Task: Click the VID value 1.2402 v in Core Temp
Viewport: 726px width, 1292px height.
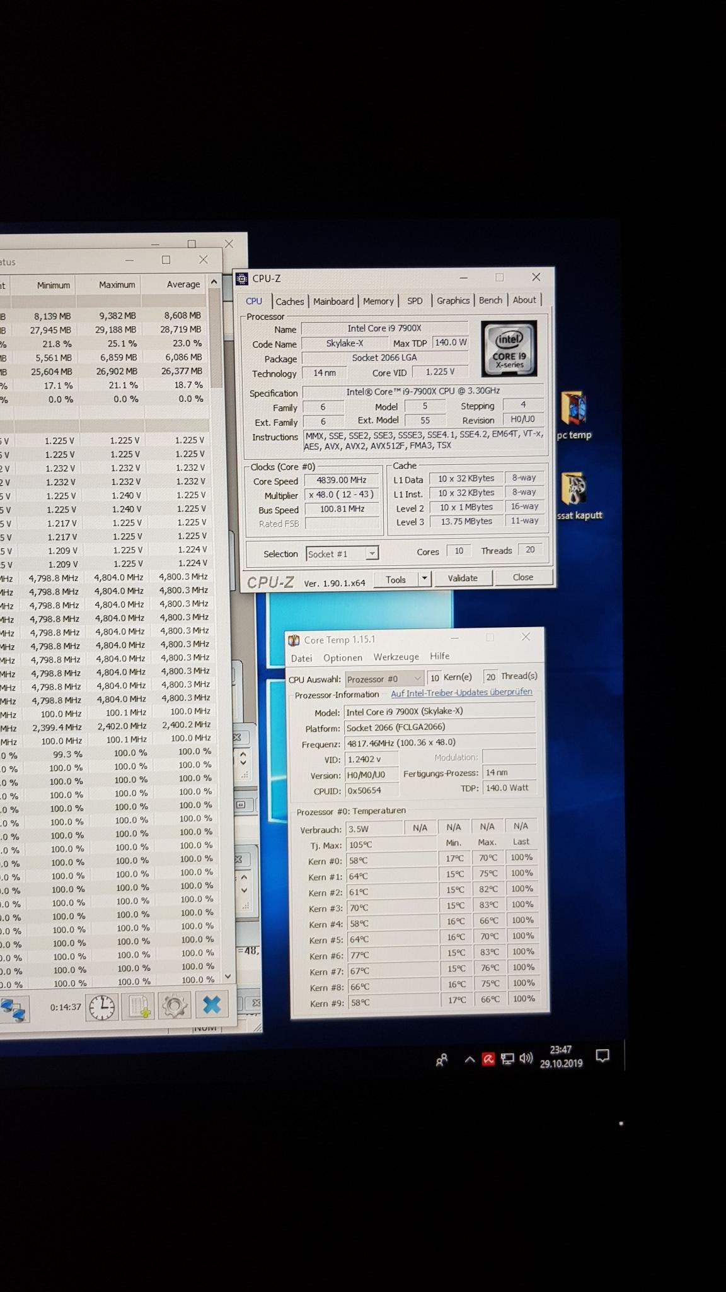Action: [371, 759]
